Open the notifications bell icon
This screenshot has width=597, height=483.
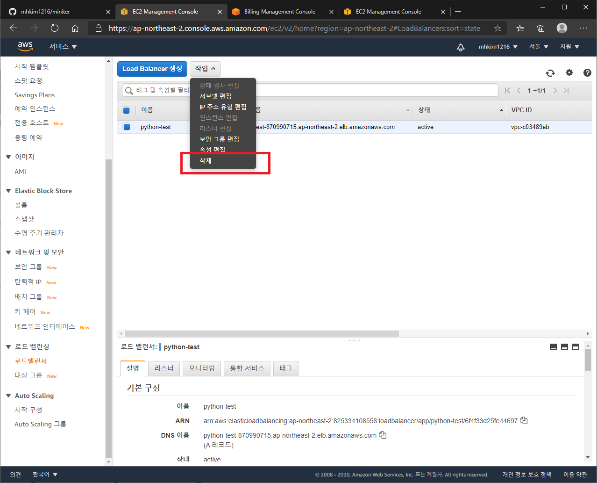point(461,47)
